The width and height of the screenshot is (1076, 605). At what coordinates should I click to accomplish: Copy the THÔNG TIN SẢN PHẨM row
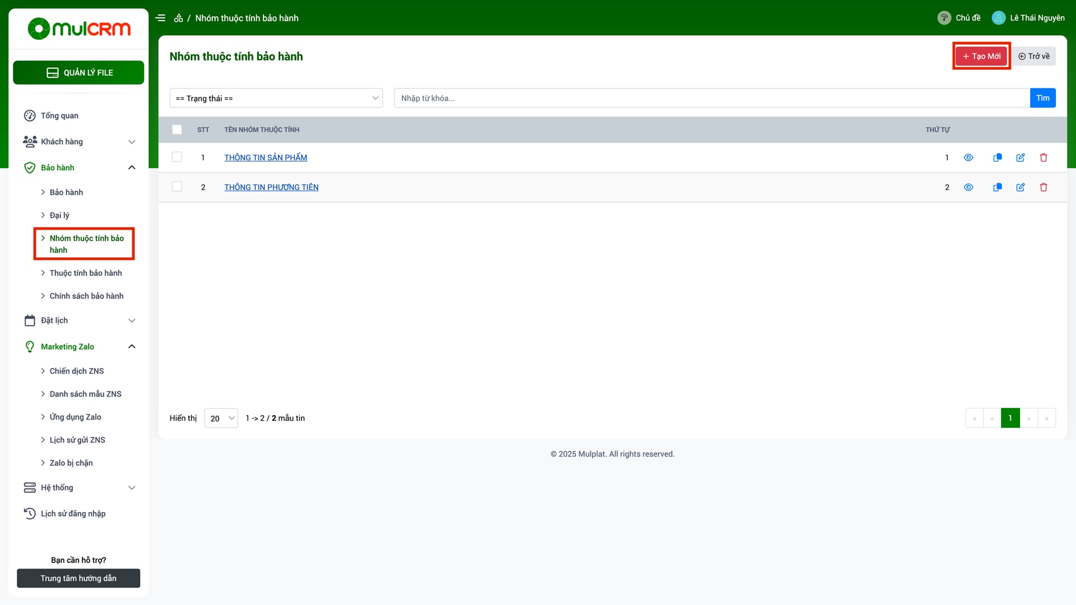click(x=998, y=157)
